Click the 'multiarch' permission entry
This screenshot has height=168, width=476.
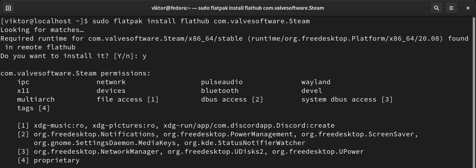[x=36, y=99]
